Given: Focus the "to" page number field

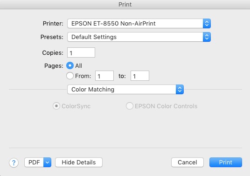Looking at the screenshot, I should point(140,76).
